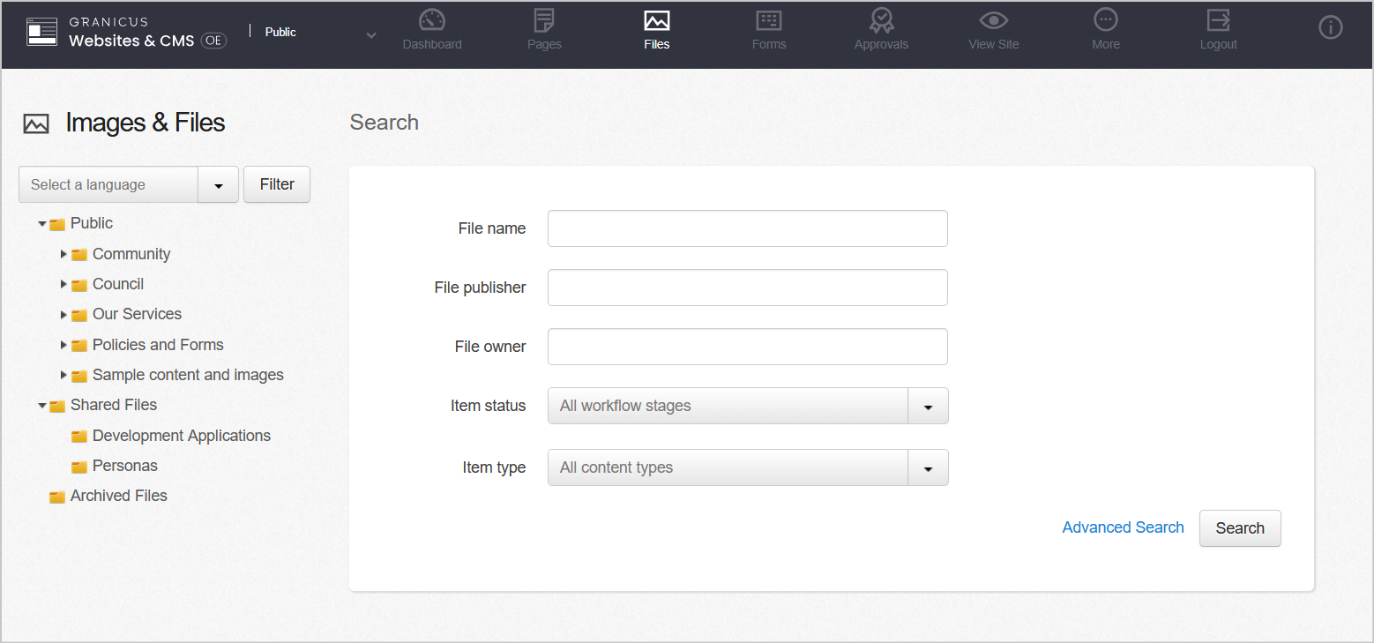Screen dimensions: 1374x643
Task: Expand the Sample content and images arrow
Action: 63,375
